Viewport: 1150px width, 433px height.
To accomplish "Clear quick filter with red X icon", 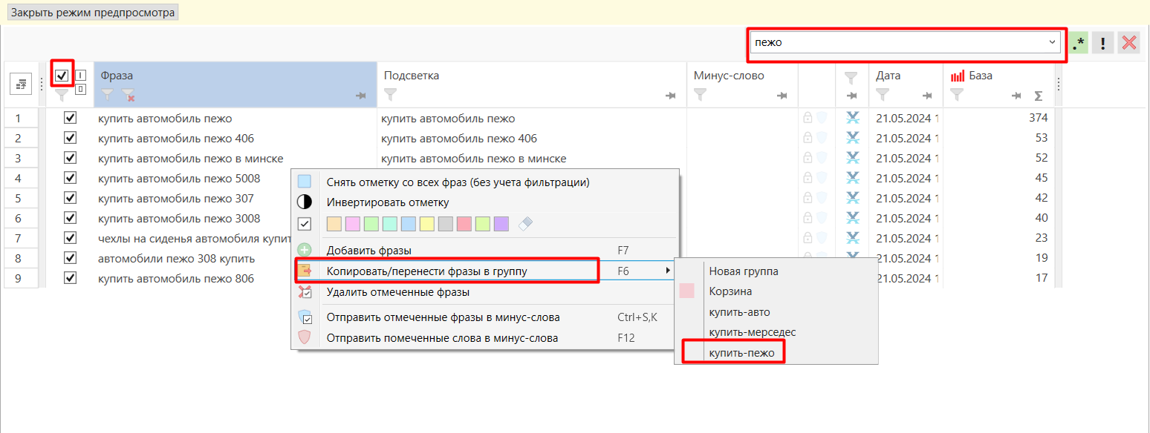I will [1130, 43].
